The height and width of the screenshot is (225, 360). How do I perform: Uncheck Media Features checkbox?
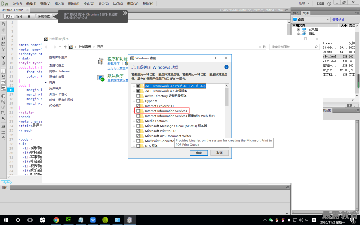[138, 121]
